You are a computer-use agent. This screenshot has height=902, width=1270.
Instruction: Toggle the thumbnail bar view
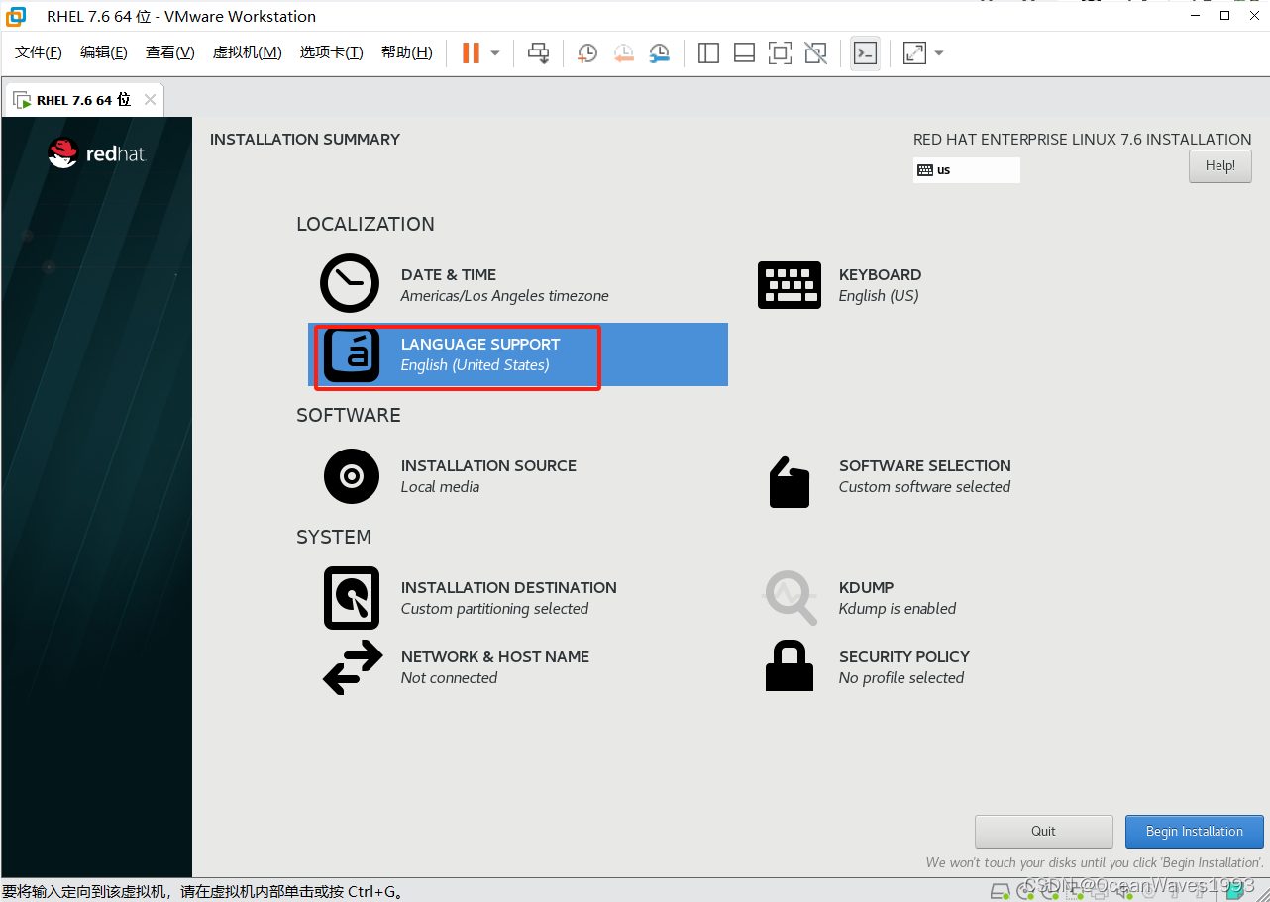tap(744, 52)
